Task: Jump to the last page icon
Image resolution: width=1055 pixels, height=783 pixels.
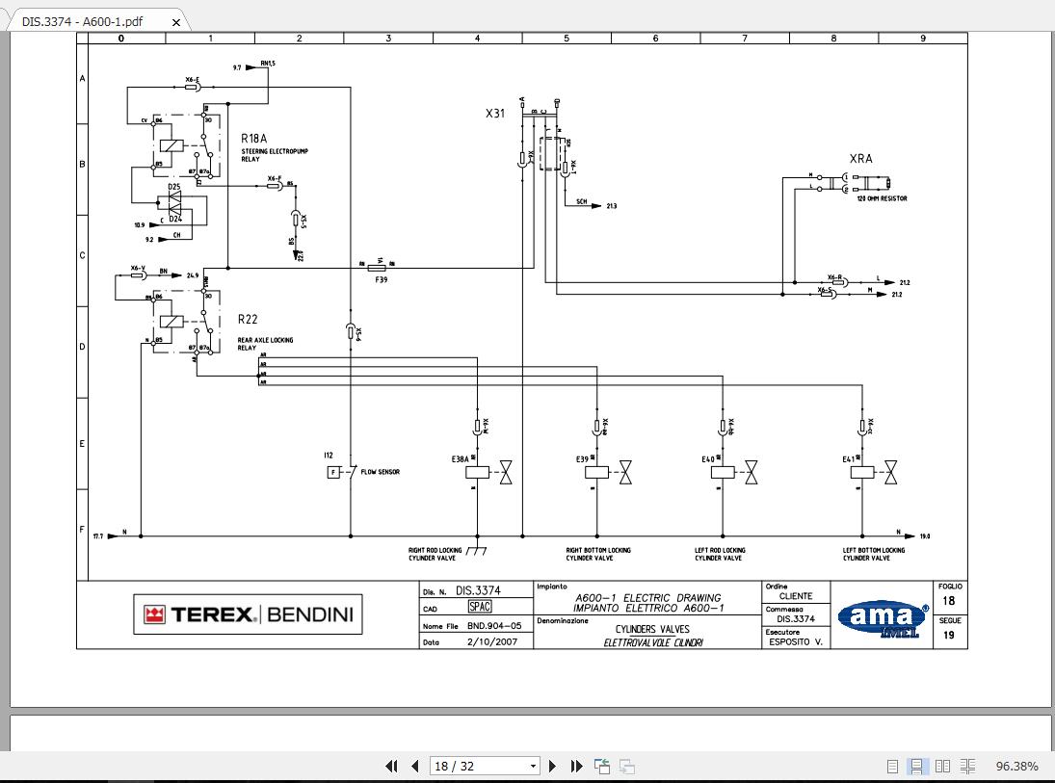Action: tap(576, 766)
